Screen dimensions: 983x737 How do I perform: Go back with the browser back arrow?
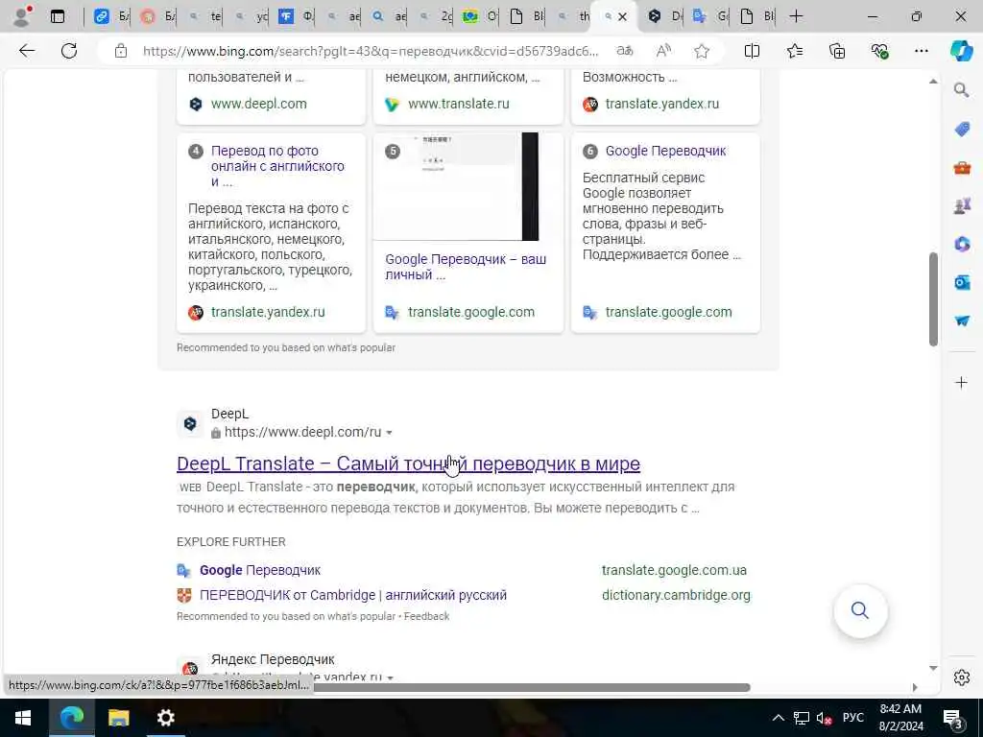(26, 51)
